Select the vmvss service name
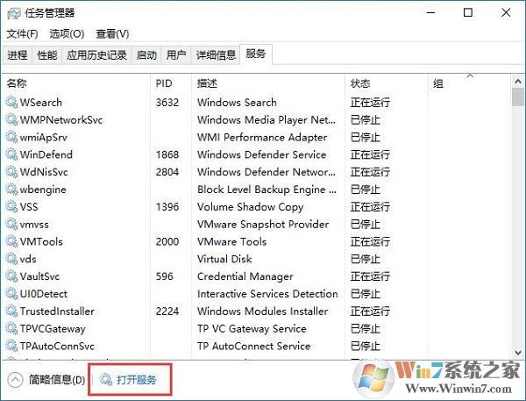 pyautogui.click(x=34, y=224)
